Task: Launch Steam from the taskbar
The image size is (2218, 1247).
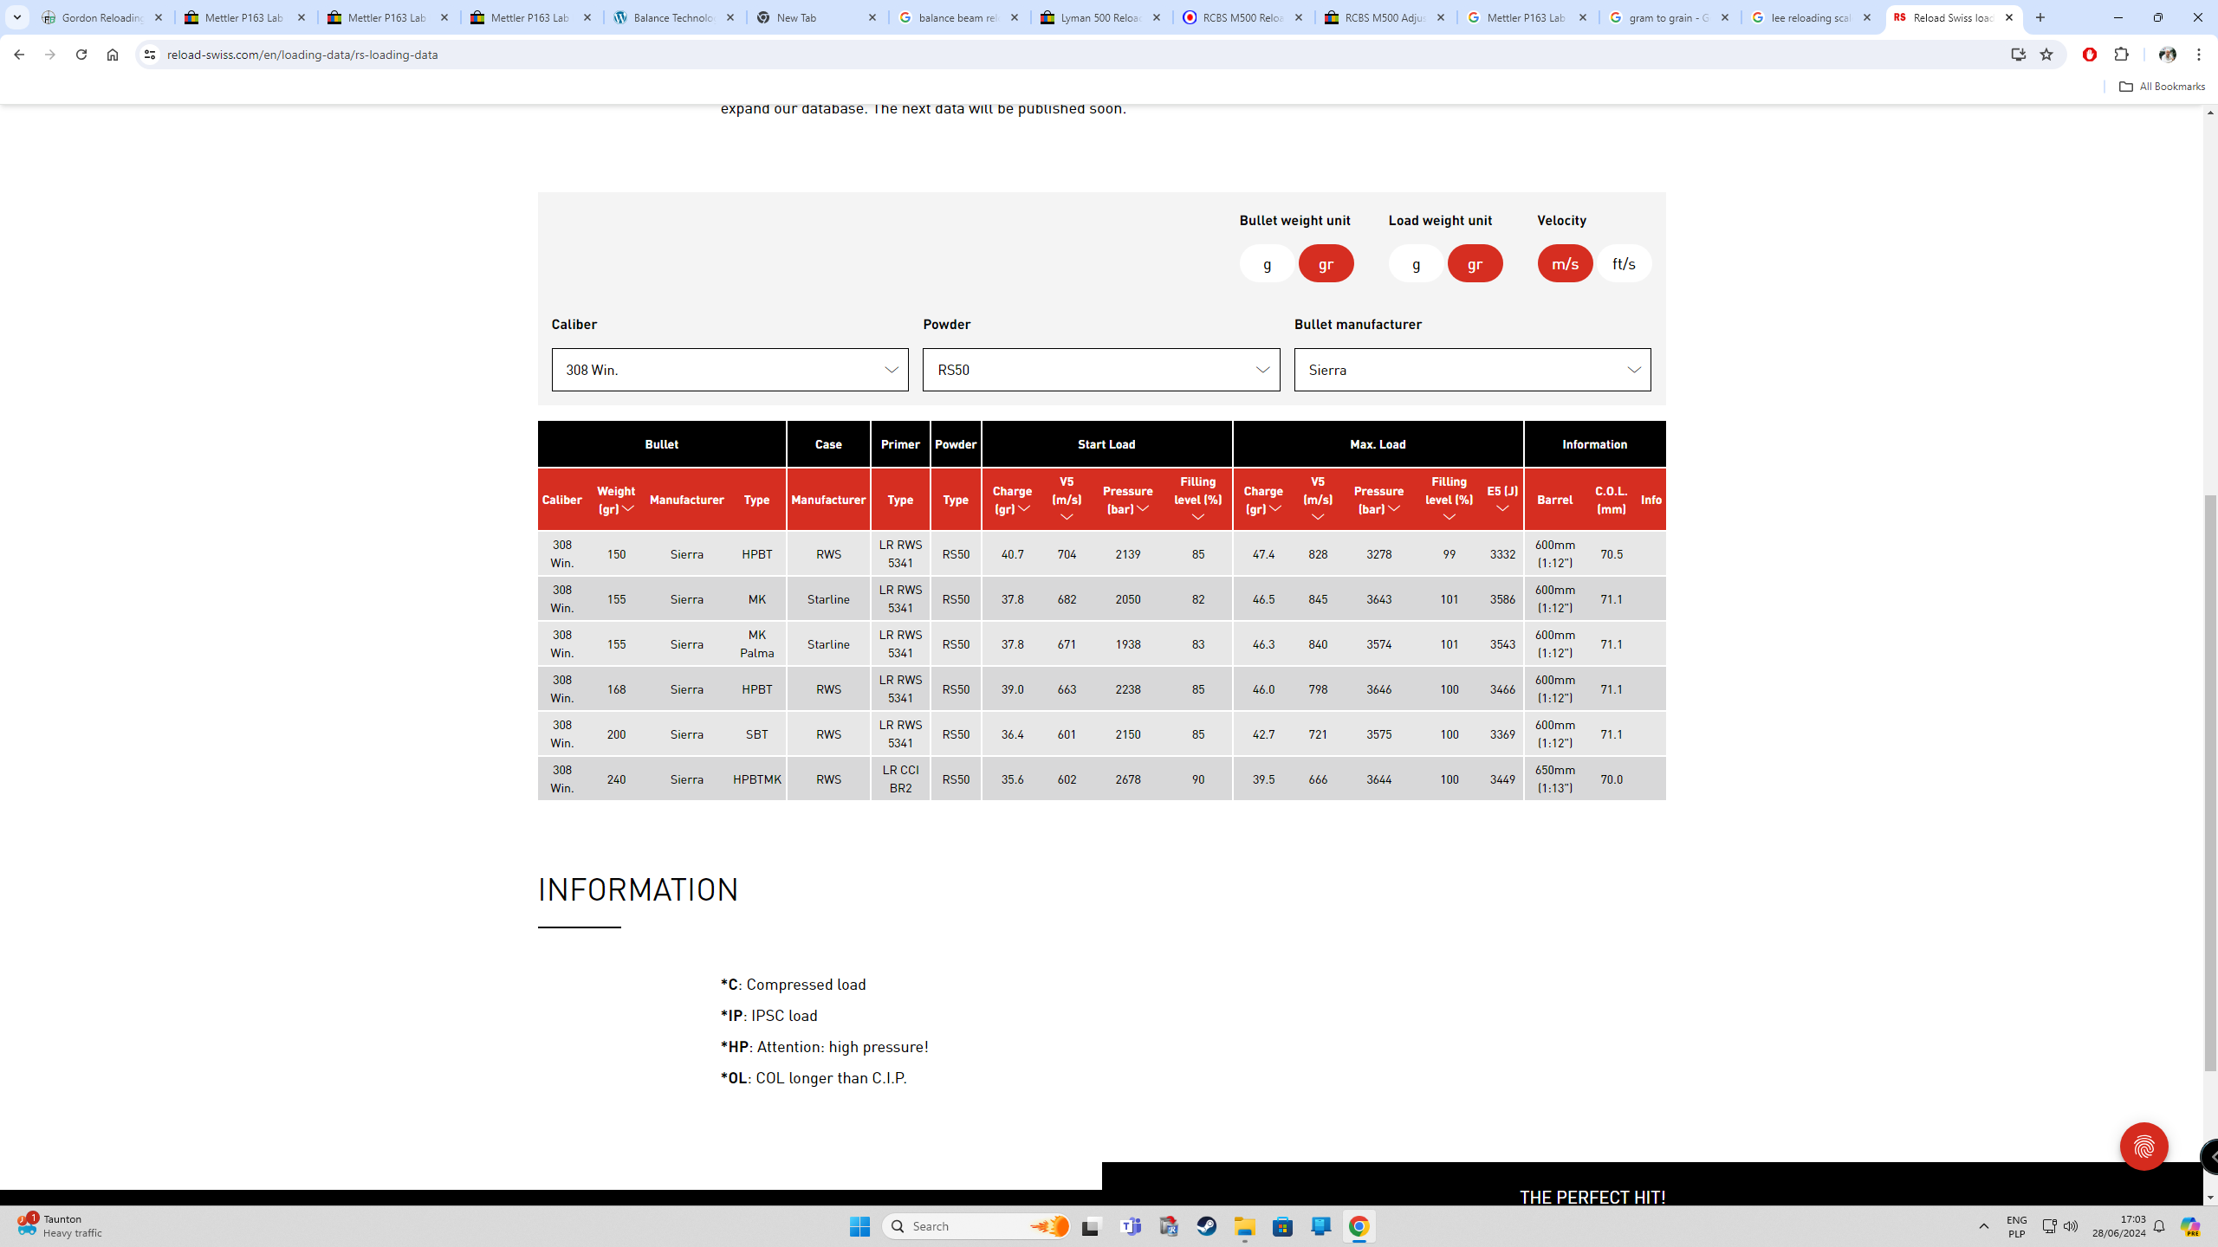Action: [1207, 1226]
